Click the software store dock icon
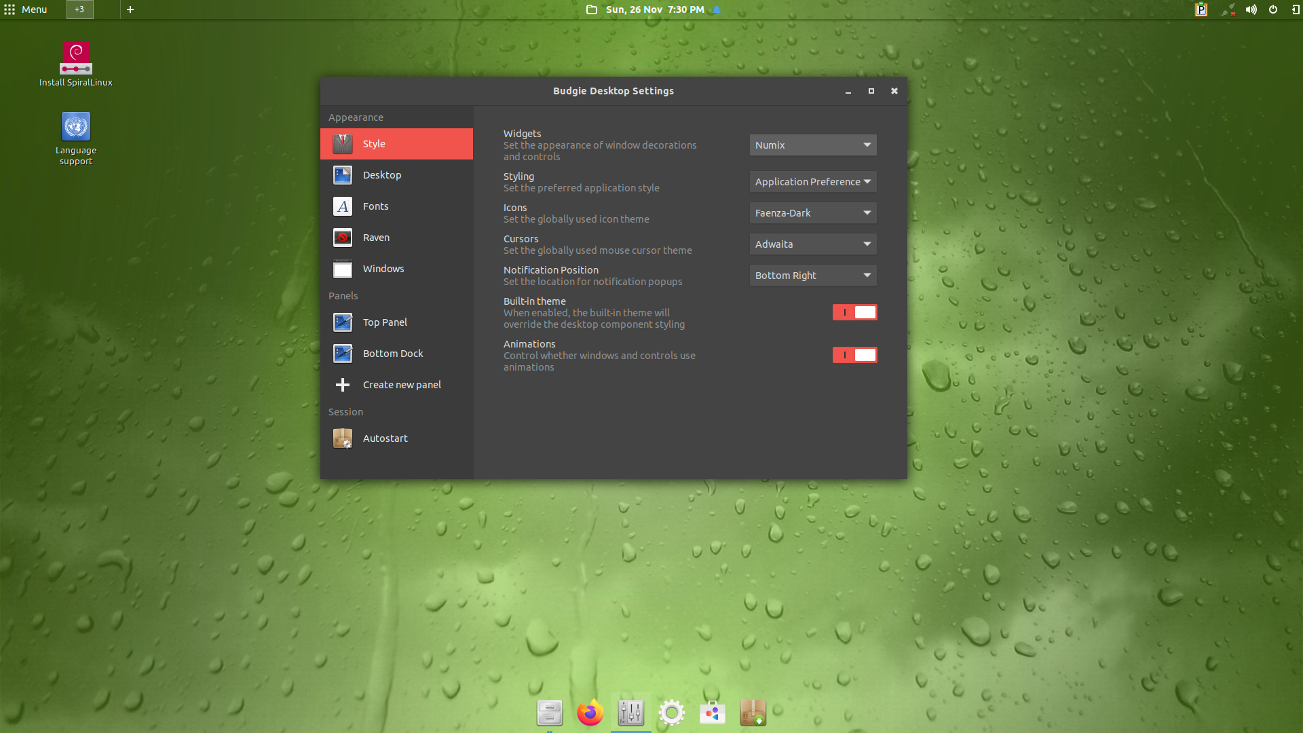This screenshot has width=1303, height=733. tap(712, 713)
